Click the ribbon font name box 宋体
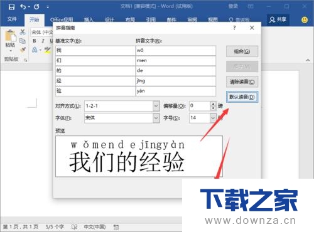This screenshot has height=232, width=314. pyautogui.click(x=42, y=32)
